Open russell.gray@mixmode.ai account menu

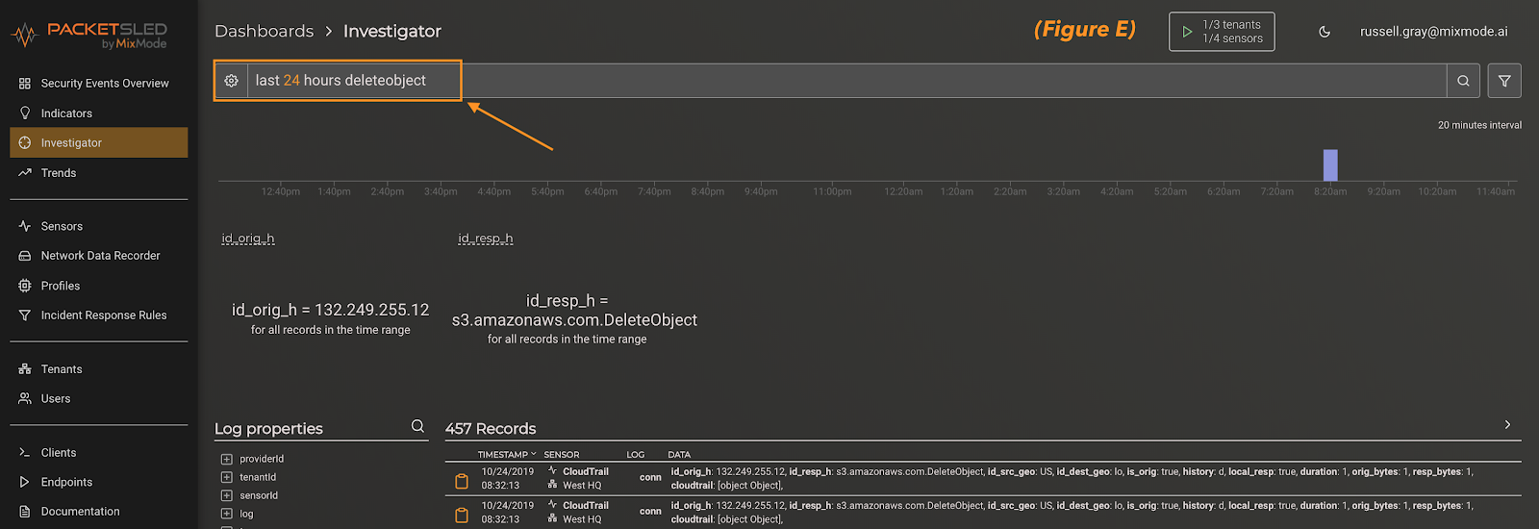1433,32
